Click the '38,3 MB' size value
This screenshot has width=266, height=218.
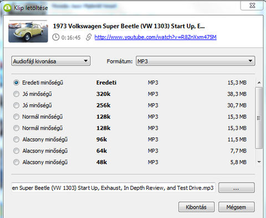(237, 94)
